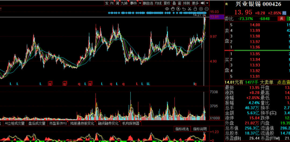Open the 陆股通持股变化 indicator tab

(82, 124)
